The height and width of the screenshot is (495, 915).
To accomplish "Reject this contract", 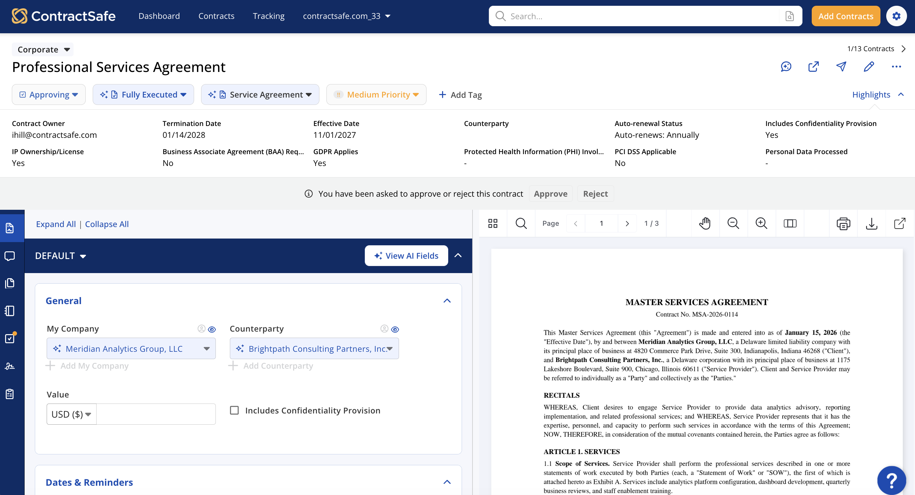I will pyautogui.click(x=595, y=194).
